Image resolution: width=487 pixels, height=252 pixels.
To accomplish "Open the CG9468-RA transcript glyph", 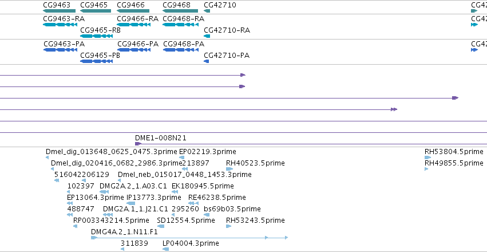I will [x=180, y=25].
